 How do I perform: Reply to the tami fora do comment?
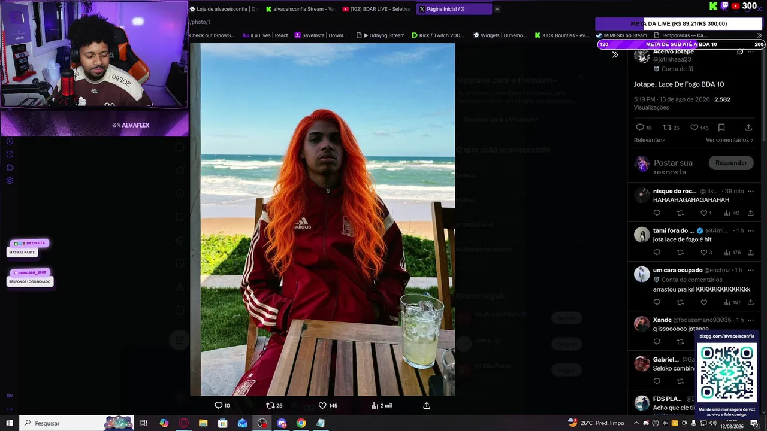coord(657,253)
